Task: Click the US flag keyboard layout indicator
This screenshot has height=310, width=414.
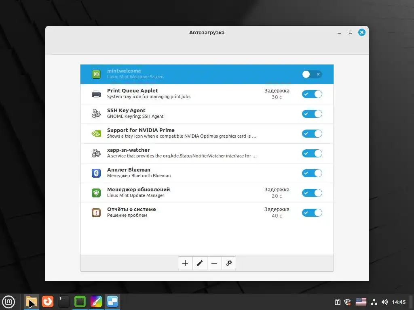Action: [361, 302]
